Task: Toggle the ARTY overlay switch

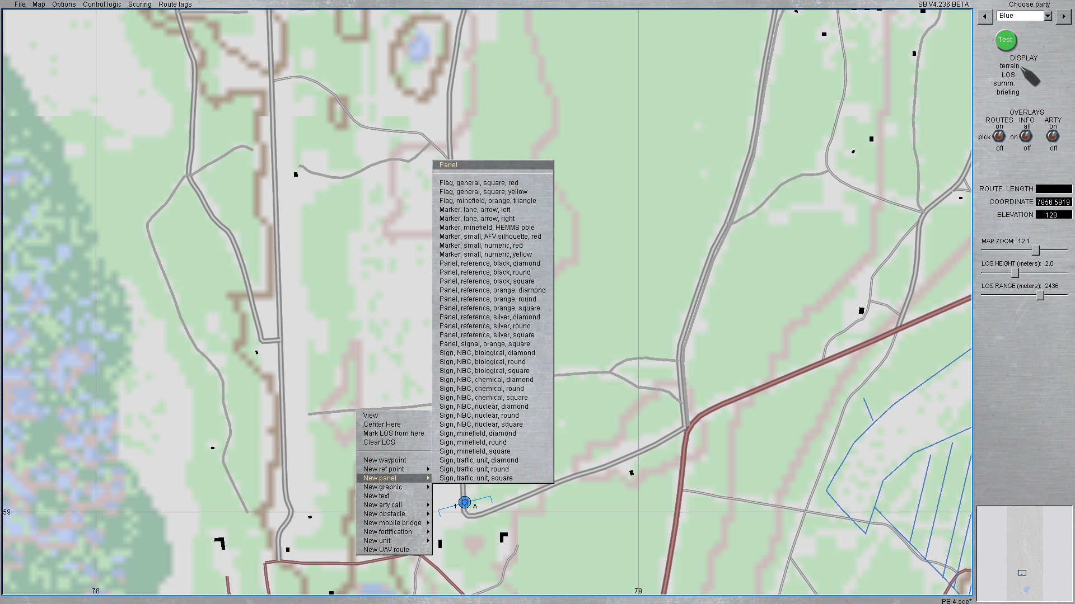Action: click(1053, 136)
